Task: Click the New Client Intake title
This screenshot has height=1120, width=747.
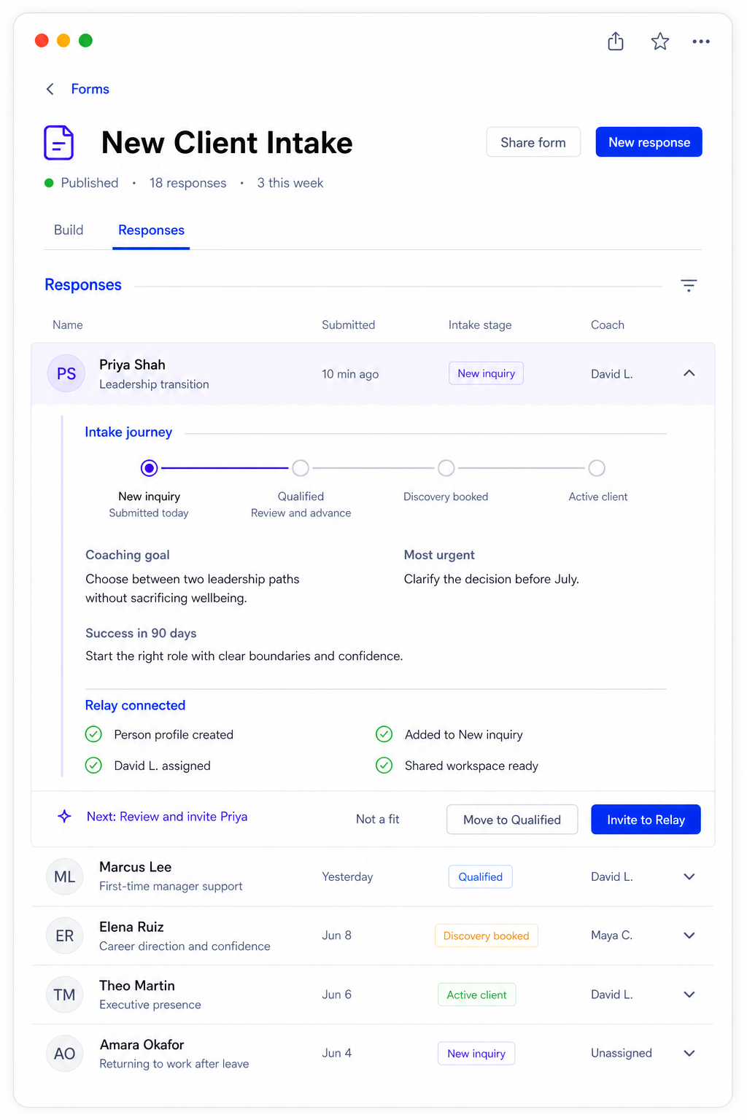Action: pyautogui.click(x=227, y=143)
